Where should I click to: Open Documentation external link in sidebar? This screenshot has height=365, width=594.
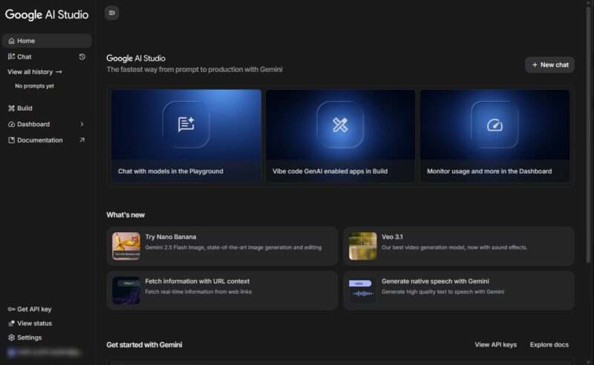(82, 140)
